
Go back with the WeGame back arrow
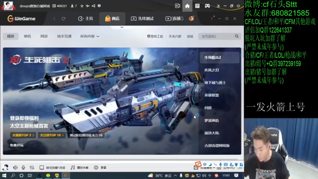click(x=54, y=19)
